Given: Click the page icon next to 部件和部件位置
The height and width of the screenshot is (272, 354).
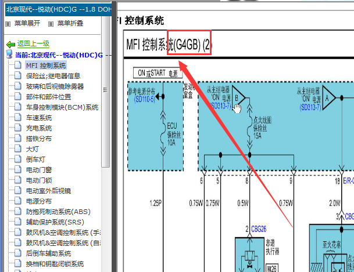Looking at the screenshot, I should coord(18,96).
